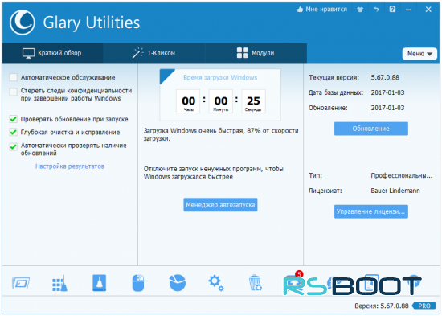Close the Glary Utilities window
Viewport: 442px width, 316px height.
click(428, 10)
